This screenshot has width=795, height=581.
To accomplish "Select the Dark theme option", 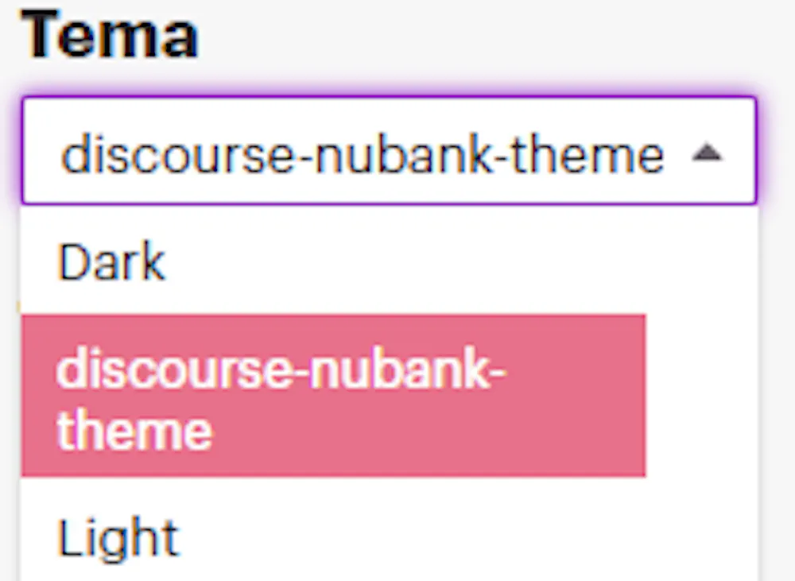I will pos(111,262).
